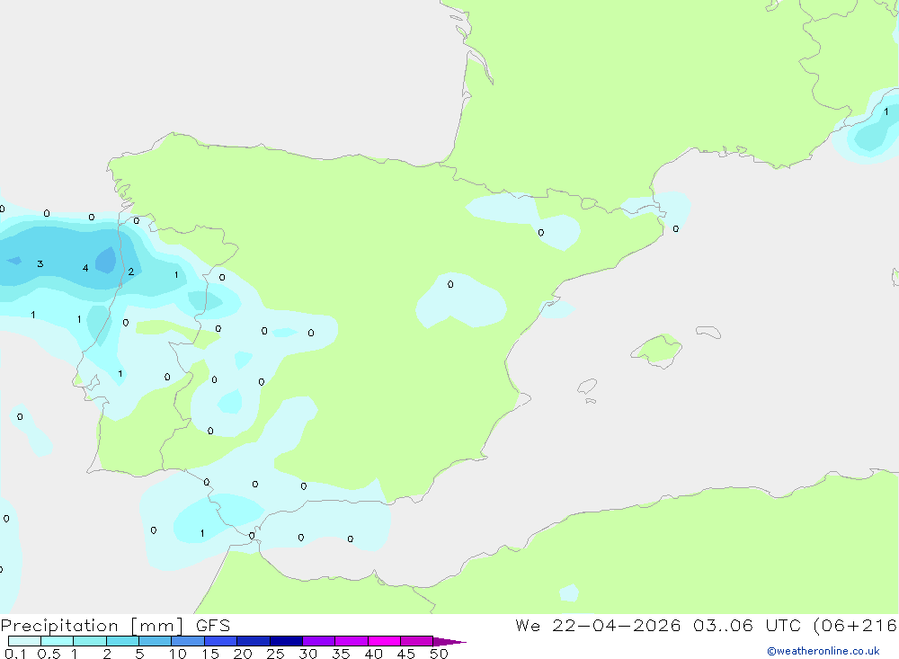Click the 0.1–0.5 mm palest legend swatch
The width and height of the screenshot is (899, 659).
click(x=24, y=641)
